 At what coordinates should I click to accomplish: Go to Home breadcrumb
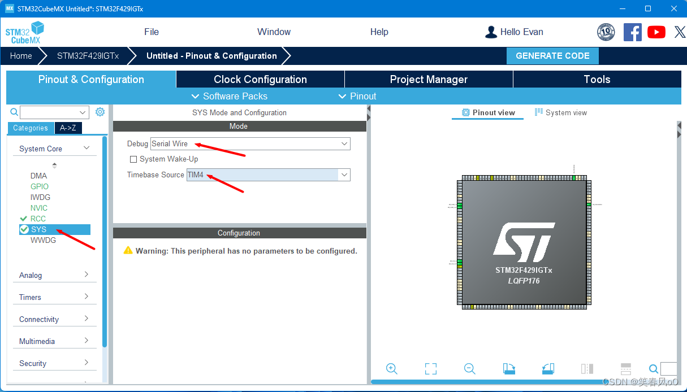21,56
